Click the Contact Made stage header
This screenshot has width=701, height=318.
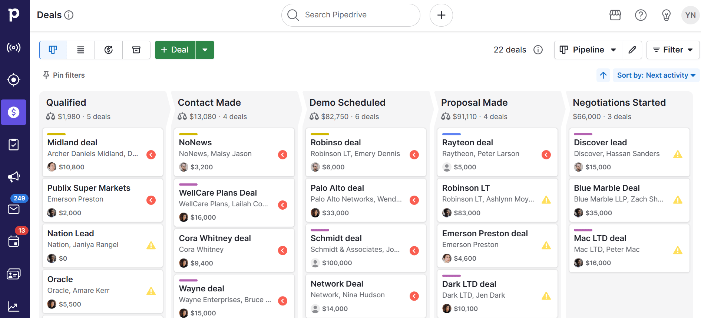(x=209, y=102)
